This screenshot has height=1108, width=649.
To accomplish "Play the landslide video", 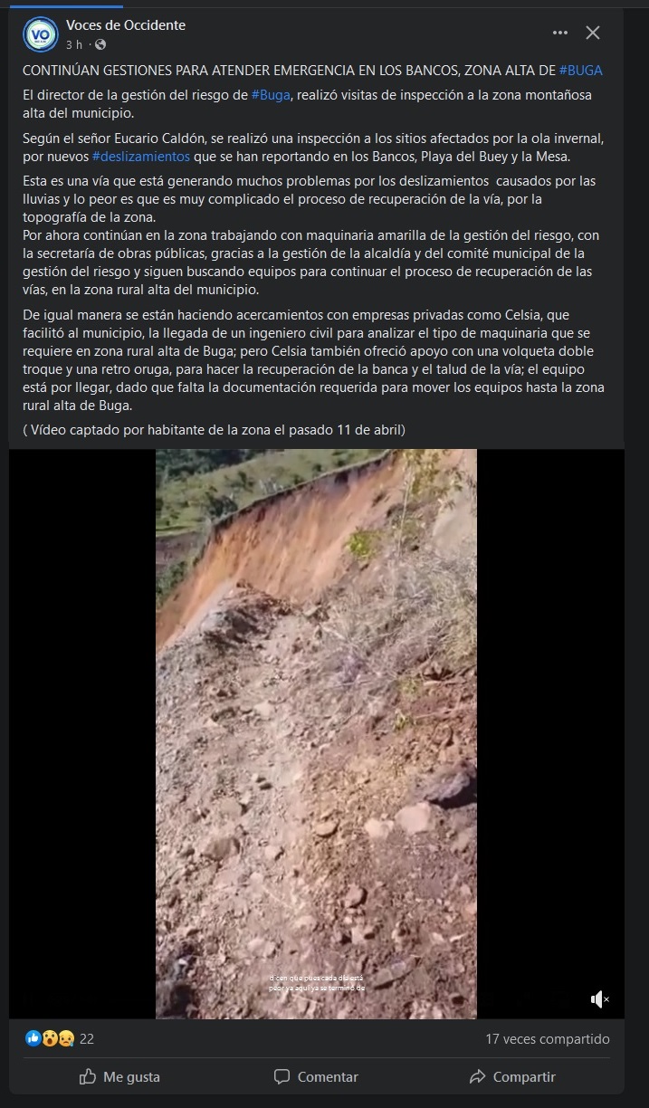I will tap(316, 733).
